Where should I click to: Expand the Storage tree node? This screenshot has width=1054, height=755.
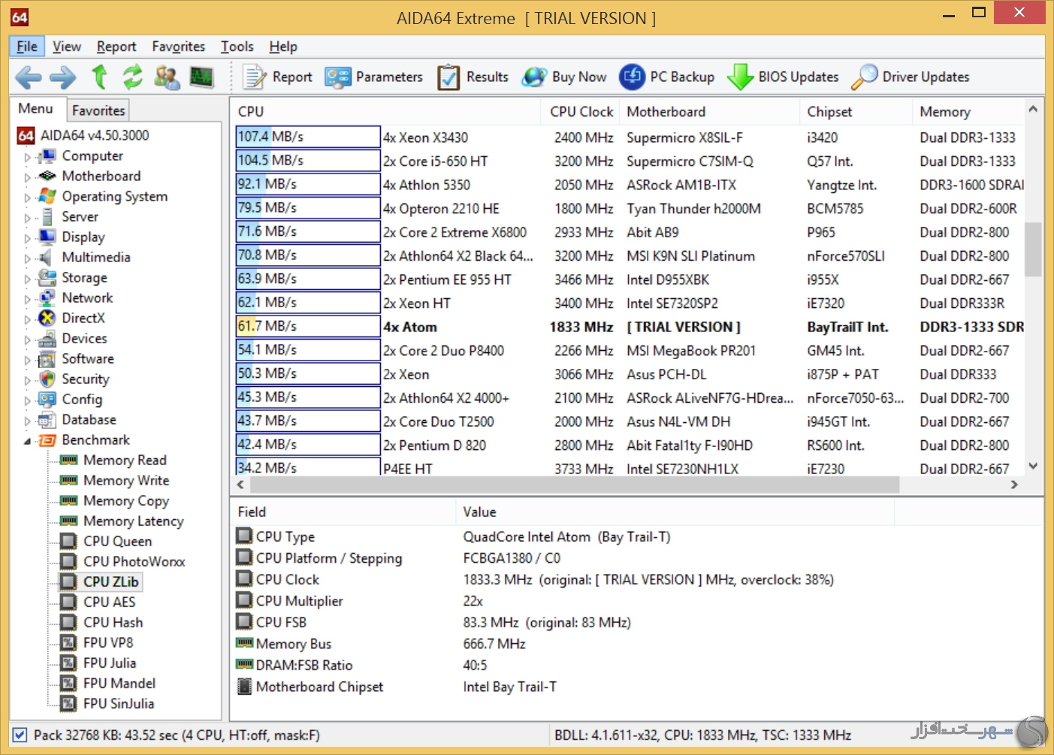pos(28,279)
